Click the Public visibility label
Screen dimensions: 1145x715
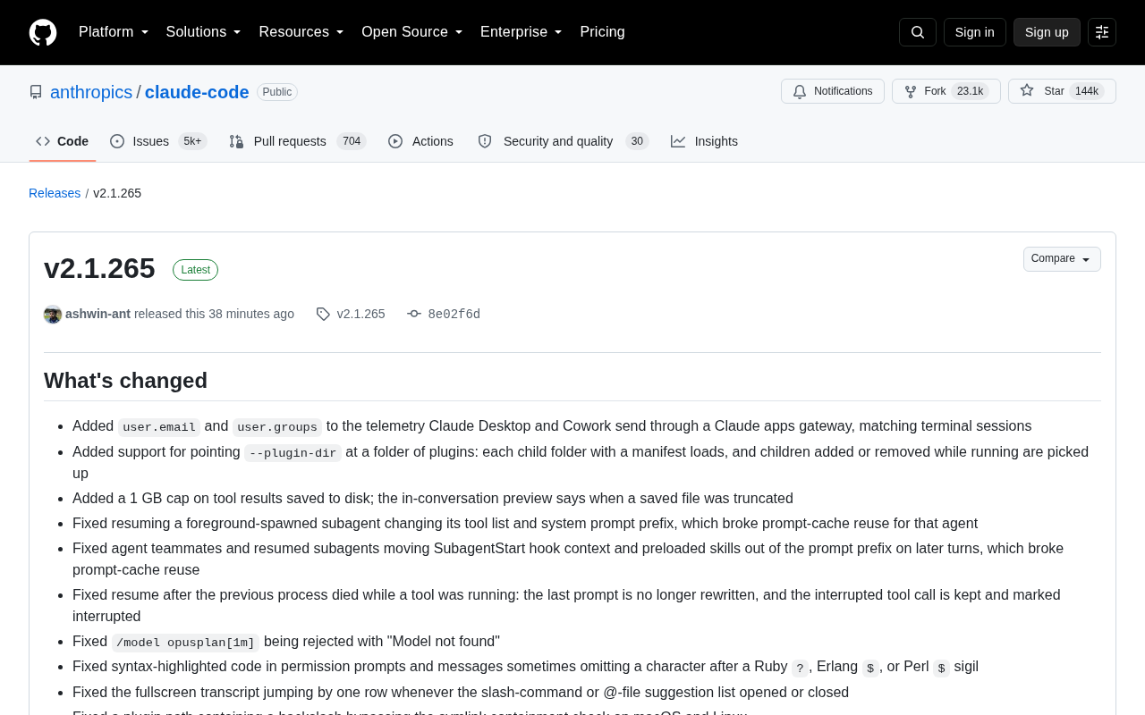(x=277, y=92)
